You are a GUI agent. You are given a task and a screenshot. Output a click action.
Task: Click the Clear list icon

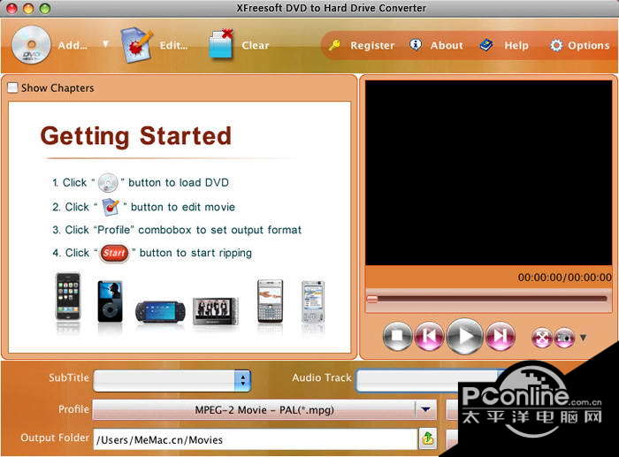tap(221, 44)
